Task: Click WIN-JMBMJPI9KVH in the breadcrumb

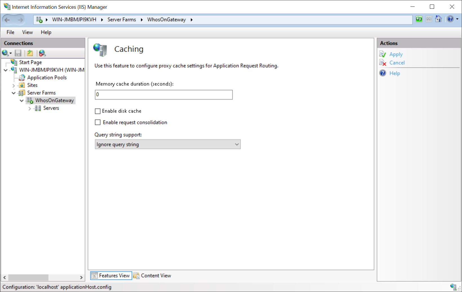Action: (x=74, y=19)
